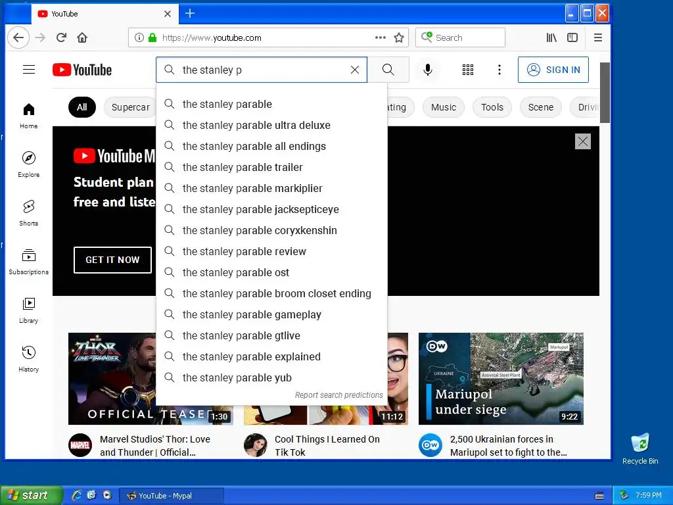Choose suggestion 'the stanley parable ost'

tap(271, 273)
